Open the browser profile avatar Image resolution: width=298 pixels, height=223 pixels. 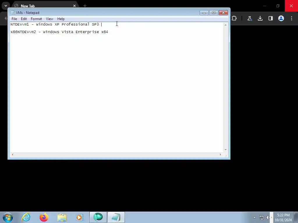click(x=281, y=18)
